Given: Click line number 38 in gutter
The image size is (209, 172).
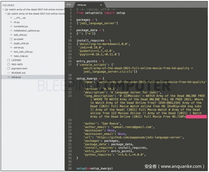Looking at the screenshot, I should (x=70, y=168).
